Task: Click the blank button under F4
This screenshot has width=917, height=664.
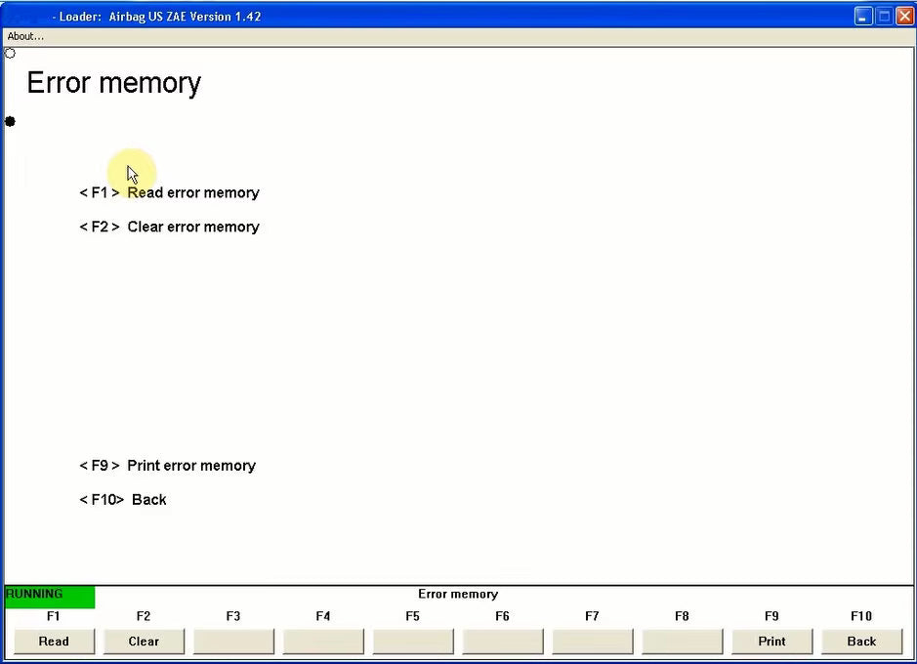Action: (323, 642)
